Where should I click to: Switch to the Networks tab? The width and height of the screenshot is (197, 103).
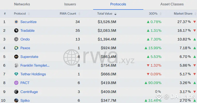[22, 4]
